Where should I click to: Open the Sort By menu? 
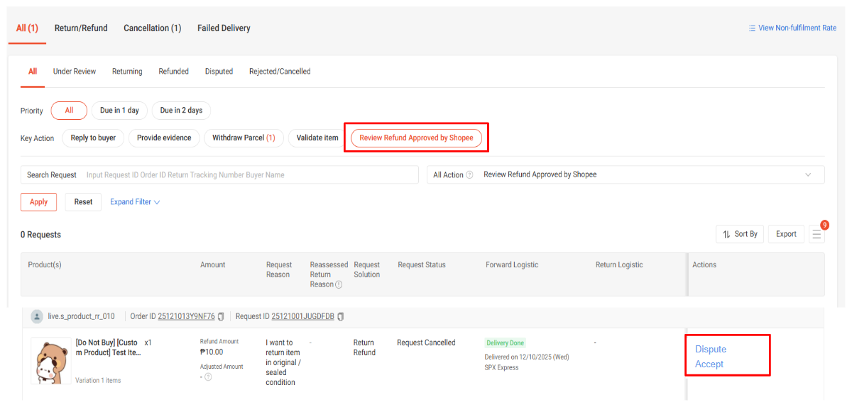point(740,234)
